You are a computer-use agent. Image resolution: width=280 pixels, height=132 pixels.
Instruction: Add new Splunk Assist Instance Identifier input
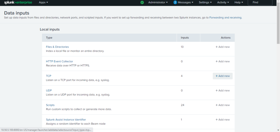coord(223,119)
